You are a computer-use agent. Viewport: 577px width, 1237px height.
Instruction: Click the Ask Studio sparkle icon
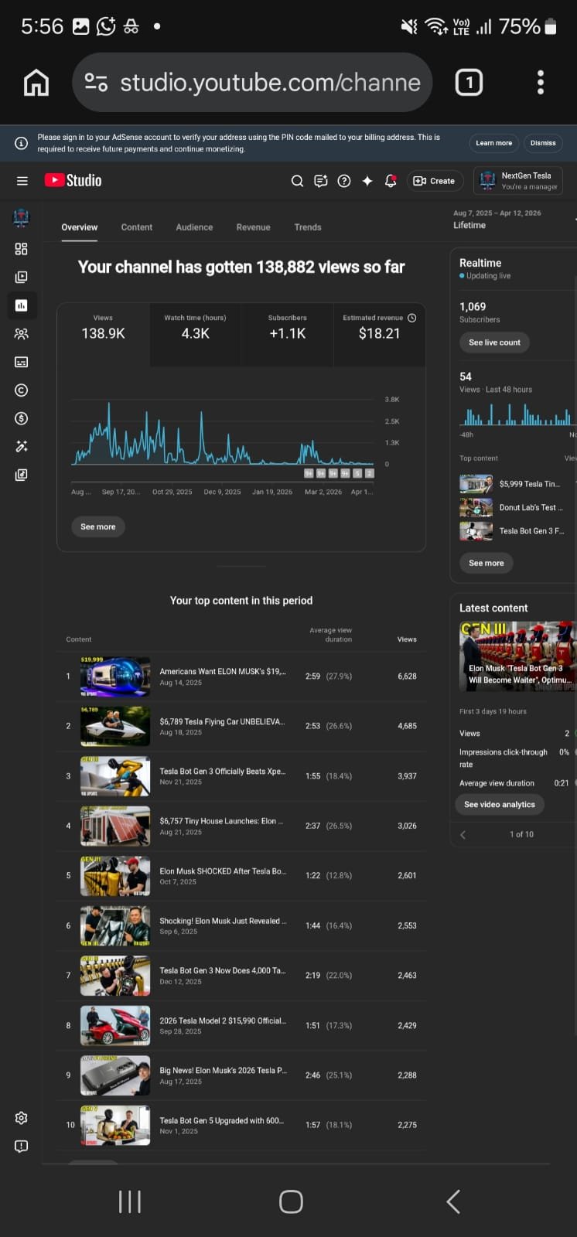[x=367, y=181]
